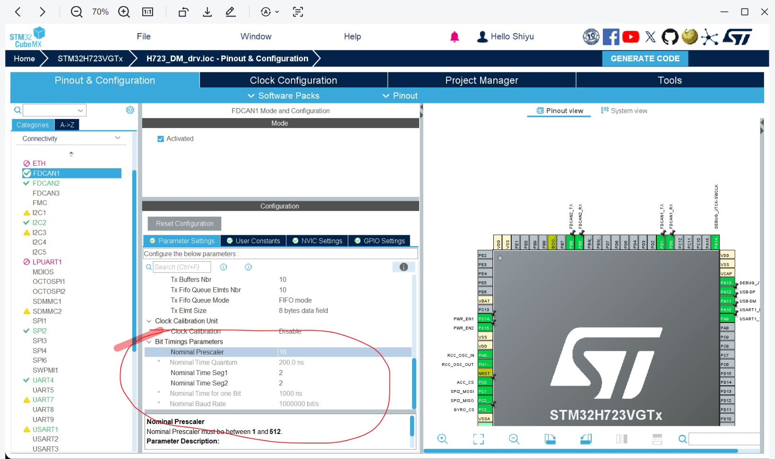Click the peripheral list vertical scrollbar

[x=134, y=261]
